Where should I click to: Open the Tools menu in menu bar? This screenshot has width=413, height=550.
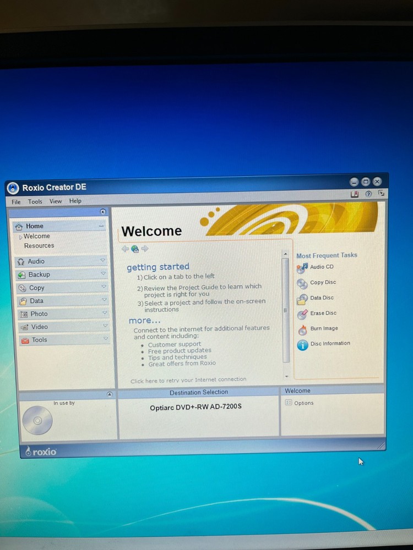click(35, 202)
